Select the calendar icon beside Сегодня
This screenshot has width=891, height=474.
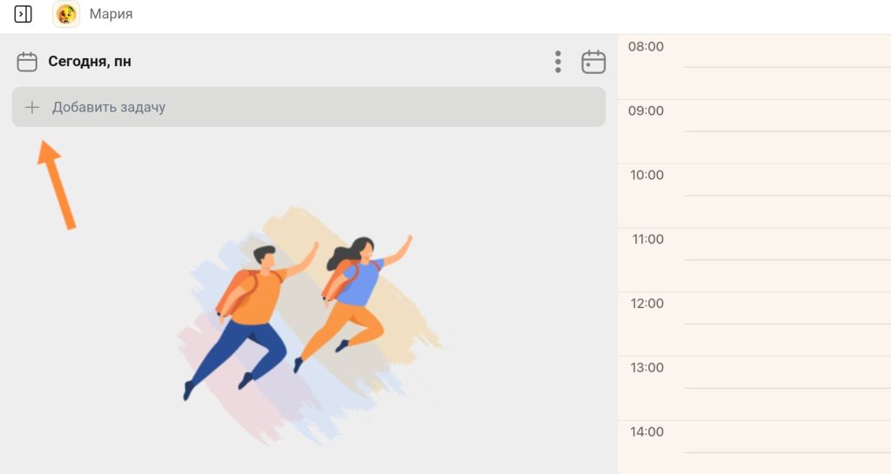click(27, 62)
